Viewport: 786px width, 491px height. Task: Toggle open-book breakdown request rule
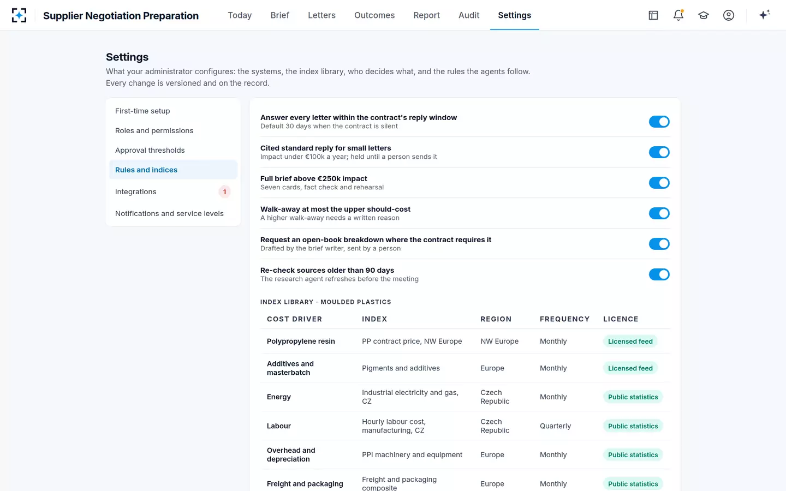659,244
